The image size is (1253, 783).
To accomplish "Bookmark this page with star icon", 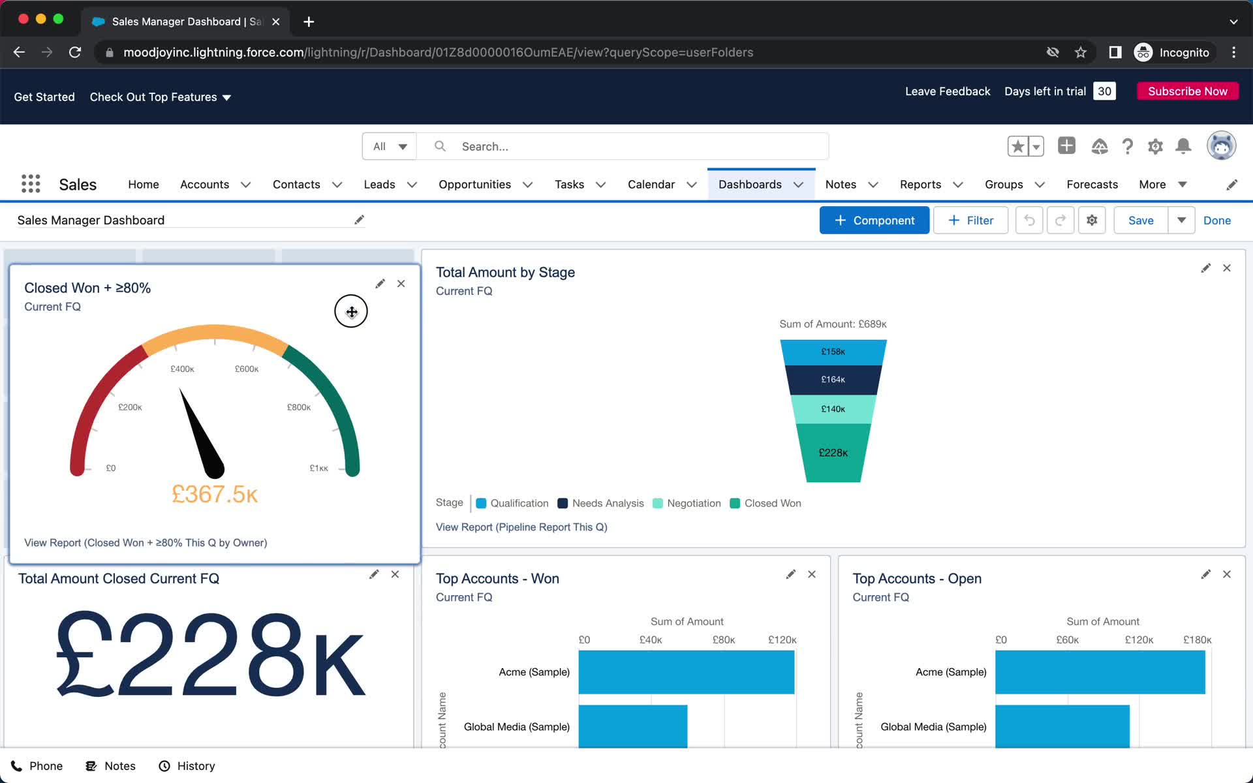I will [1081, 52].
